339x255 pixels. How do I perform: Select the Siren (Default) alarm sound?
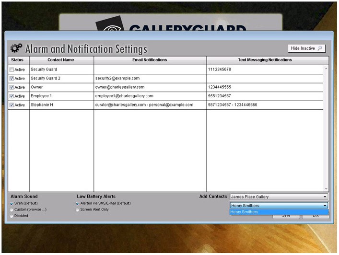point(12,203)
